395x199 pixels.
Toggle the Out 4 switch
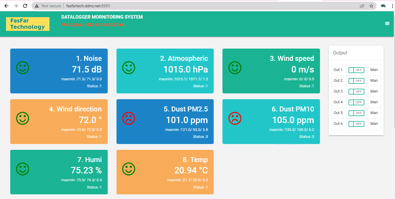tap(356, 102)
